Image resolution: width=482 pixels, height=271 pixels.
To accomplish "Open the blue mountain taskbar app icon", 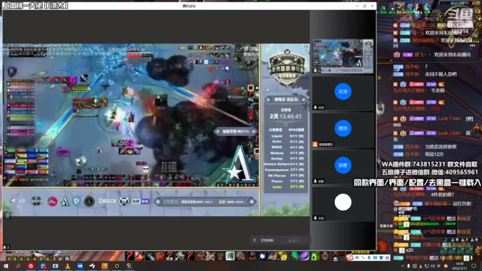I will pyautogui.click(x=80, y=266).
